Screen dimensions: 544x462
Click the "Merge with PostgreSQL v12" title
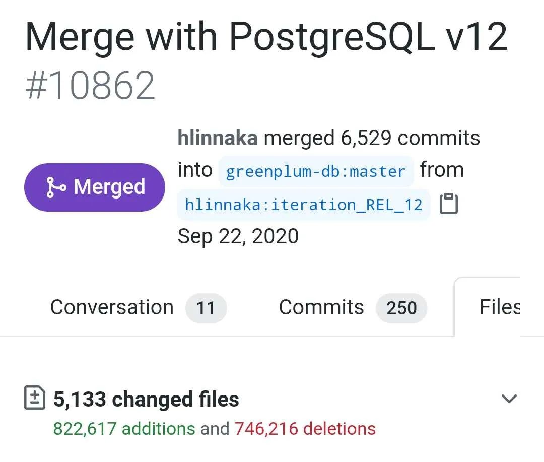(266, 37)
